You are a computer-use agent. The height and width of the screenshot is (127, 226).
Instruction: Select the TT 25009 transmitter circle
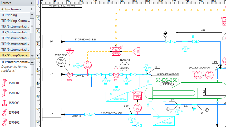[137, 108]
